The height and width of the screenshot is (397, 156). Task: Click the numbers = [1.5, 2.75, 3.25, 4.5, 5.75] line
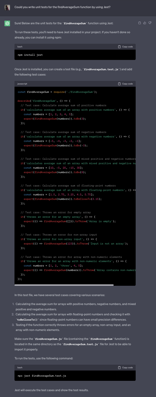tap(59, 195)
